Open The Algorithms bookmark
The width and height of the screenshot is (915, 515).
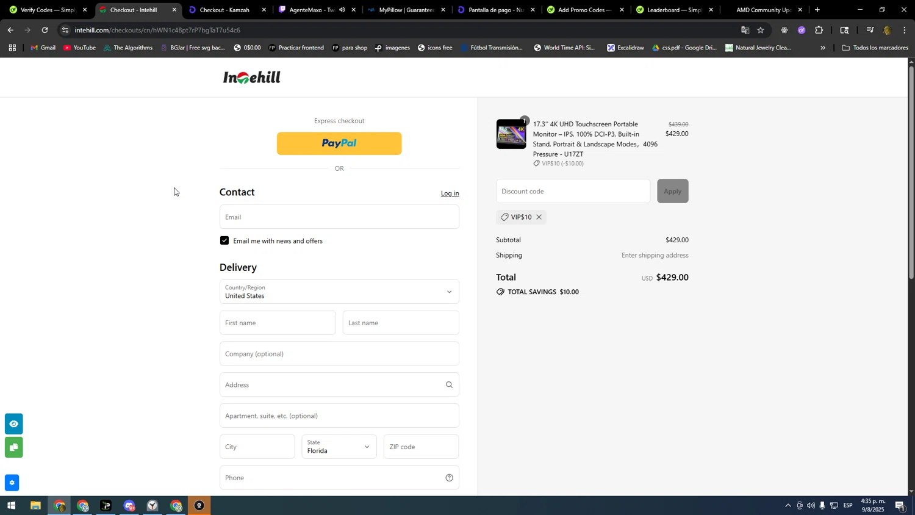[128, 48]
